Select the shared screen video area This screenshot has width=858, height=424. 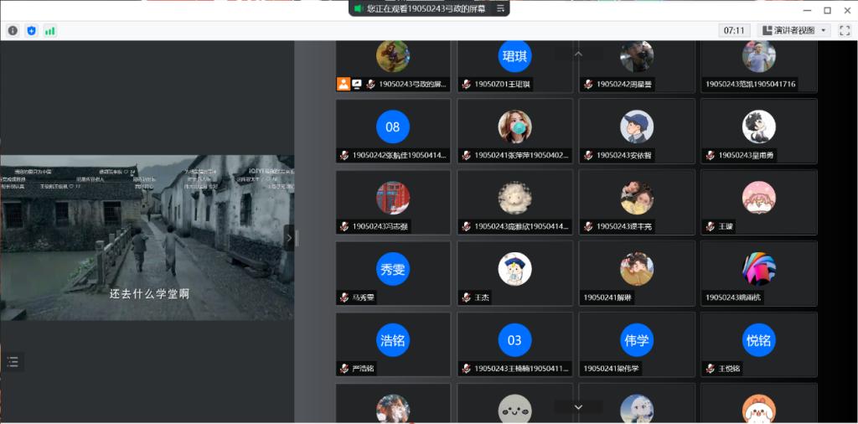click(x=147, y=237)
